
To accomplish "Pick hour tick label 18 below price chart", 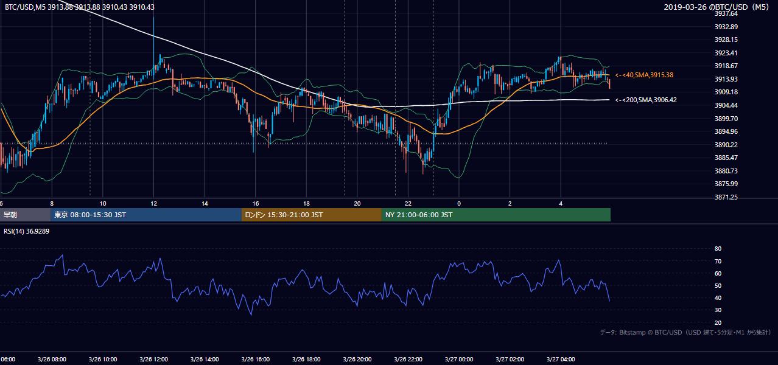I will pyautogui.click(x=306, y=203).
